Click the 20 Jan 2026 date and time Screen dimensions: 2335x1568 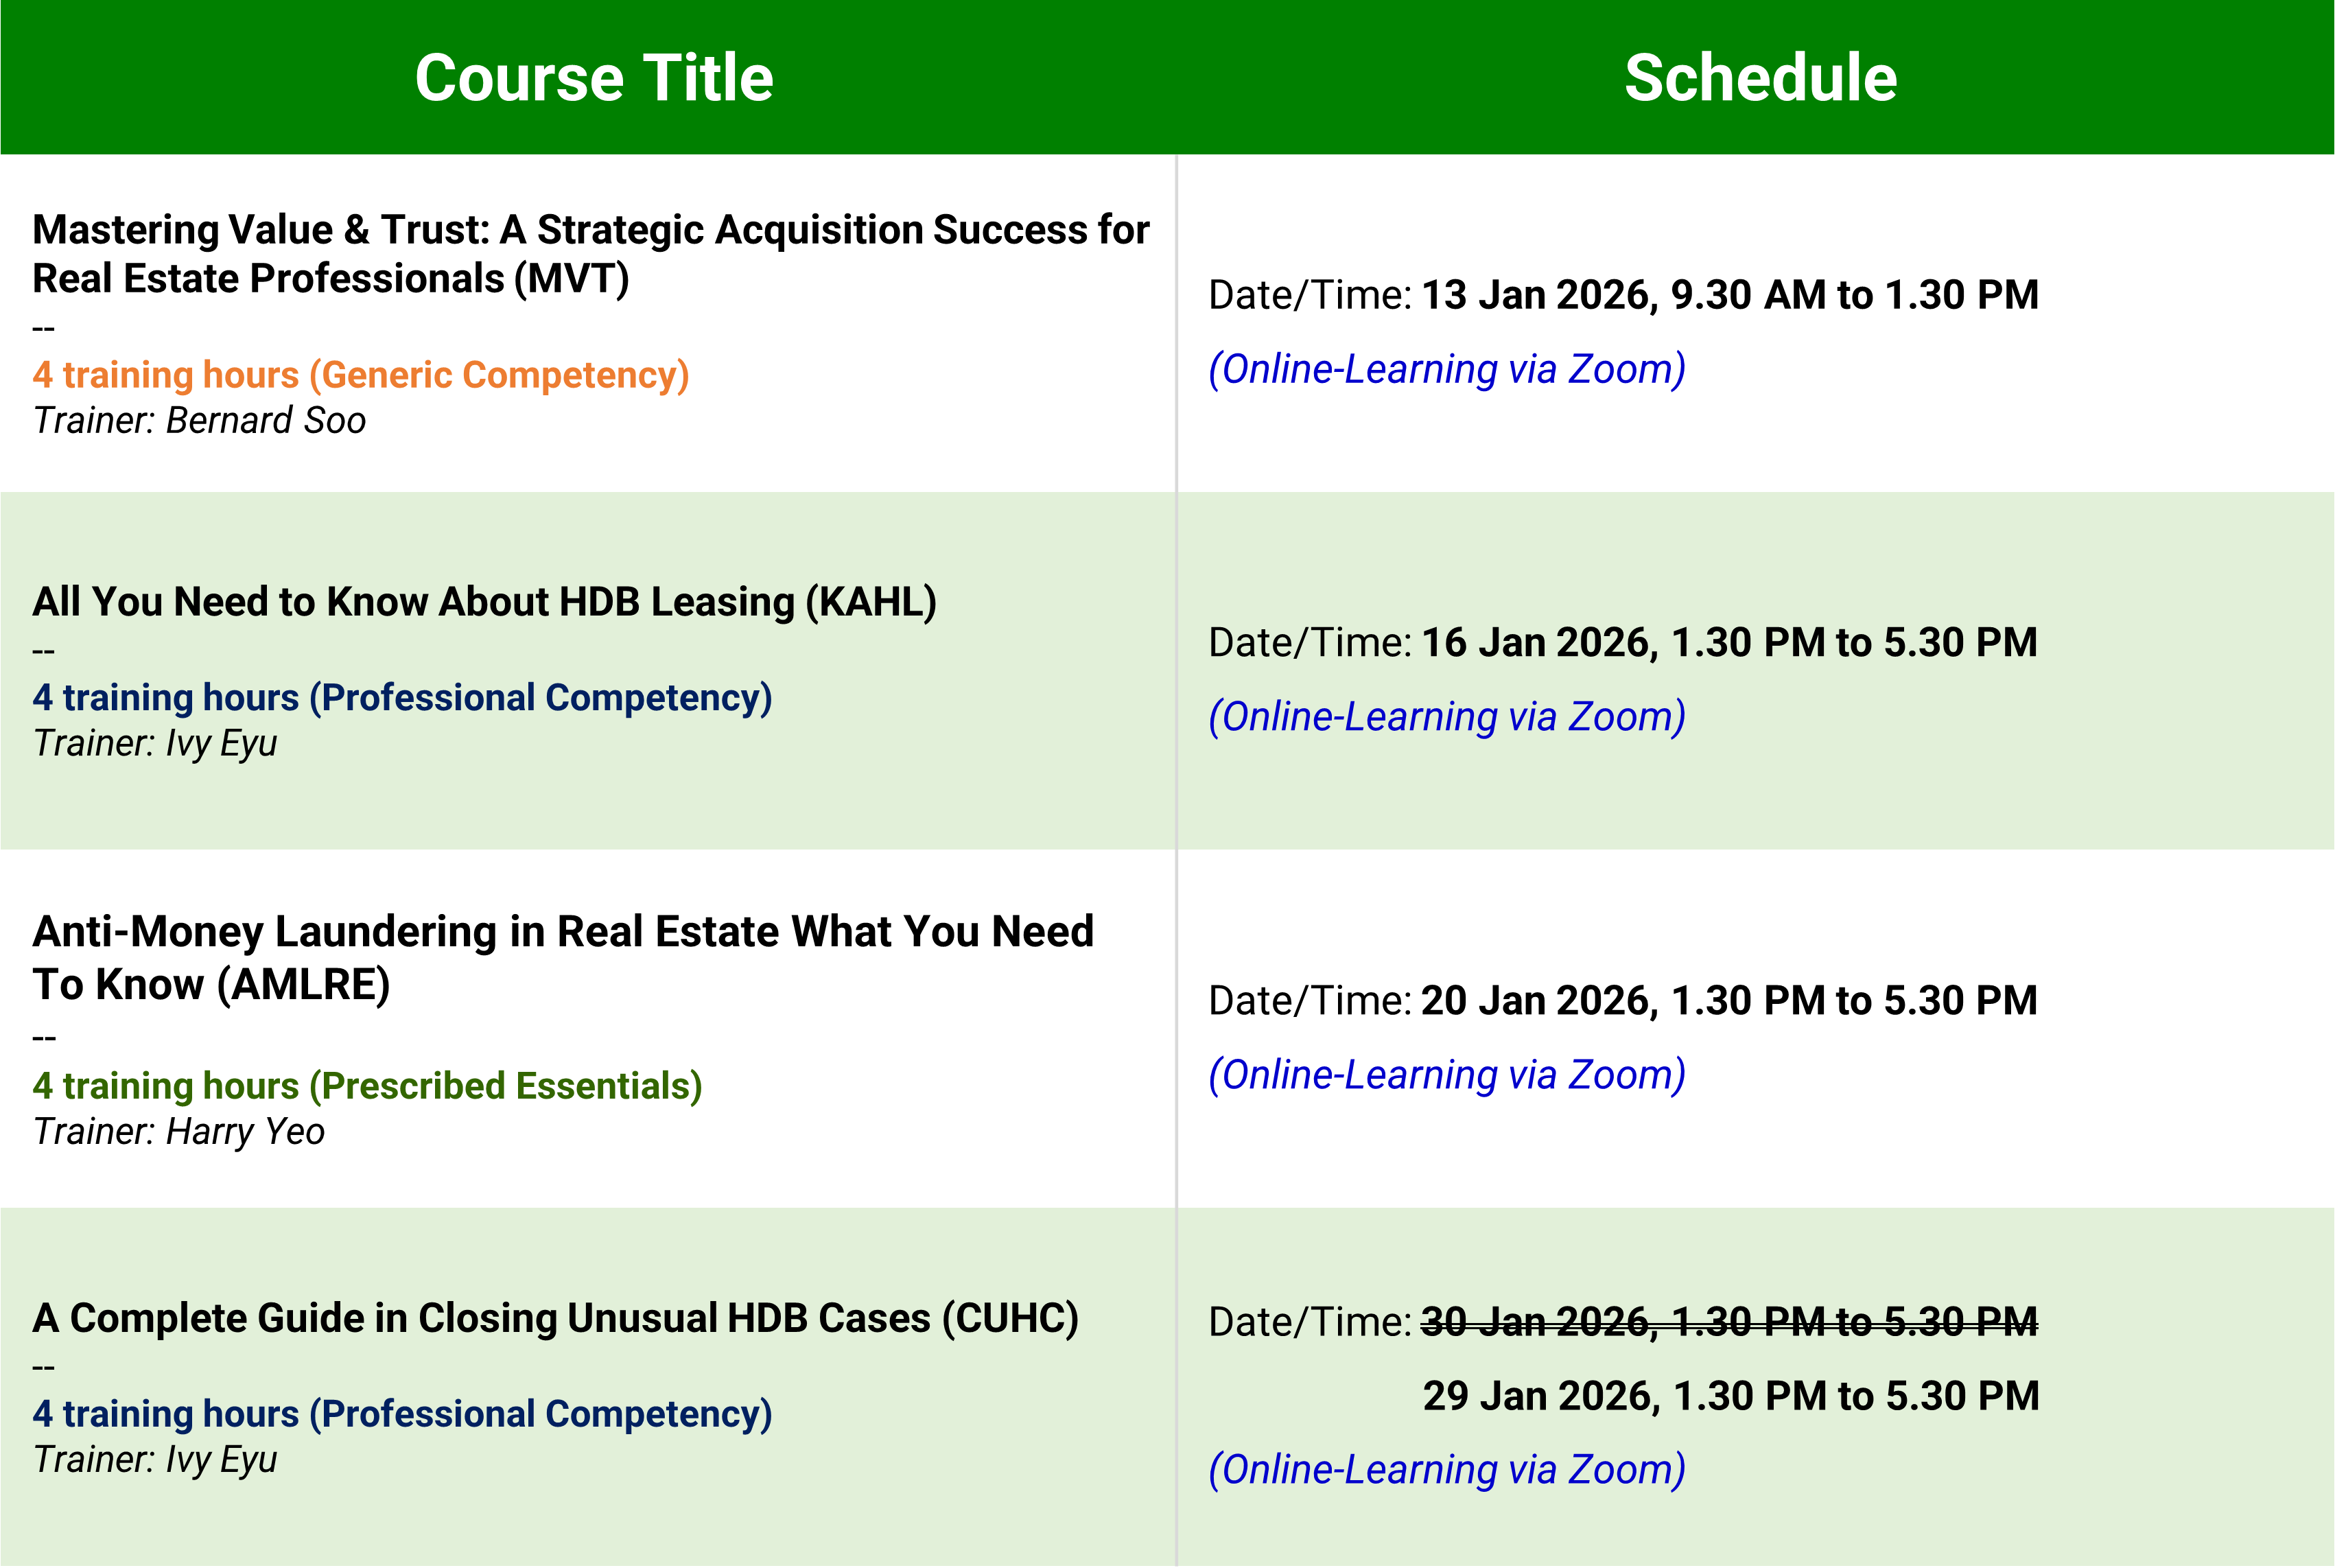[1729, 1001]
